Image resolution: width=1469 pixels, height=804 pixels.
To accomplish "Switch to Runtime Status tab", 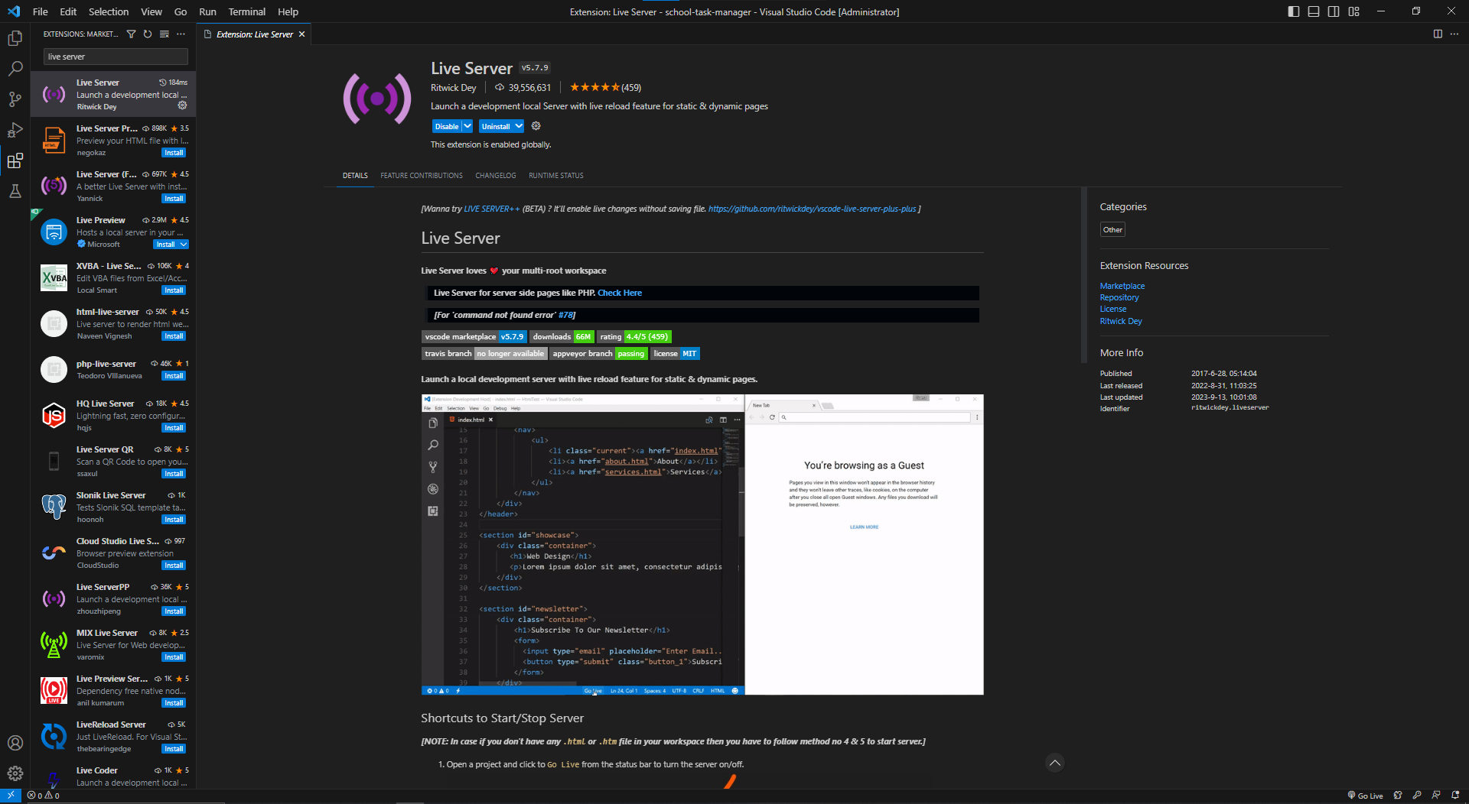I will coord(556,176).
